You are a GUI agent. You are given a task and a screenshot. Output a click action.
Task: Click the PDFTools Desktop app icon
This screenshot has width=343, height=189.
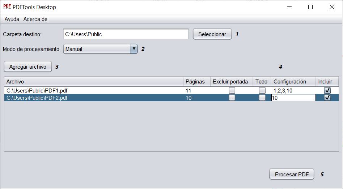[7, 7]
